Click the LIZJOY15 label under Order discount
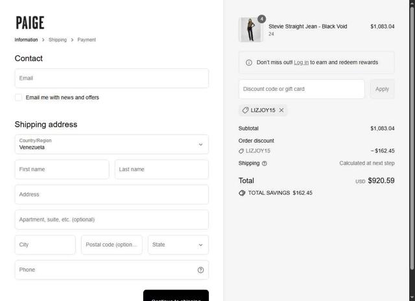415x301 pixels. click(x=258, y=151)
